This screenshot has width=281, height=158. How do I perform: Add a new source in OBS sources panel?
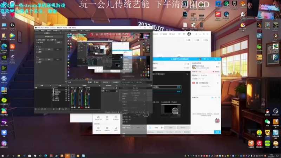tap(54, 109)
